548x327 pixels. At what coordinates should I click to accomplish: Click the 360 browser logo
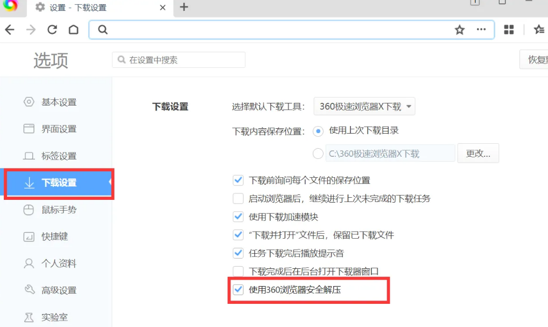pyautogui.click(x=10, y=5)
